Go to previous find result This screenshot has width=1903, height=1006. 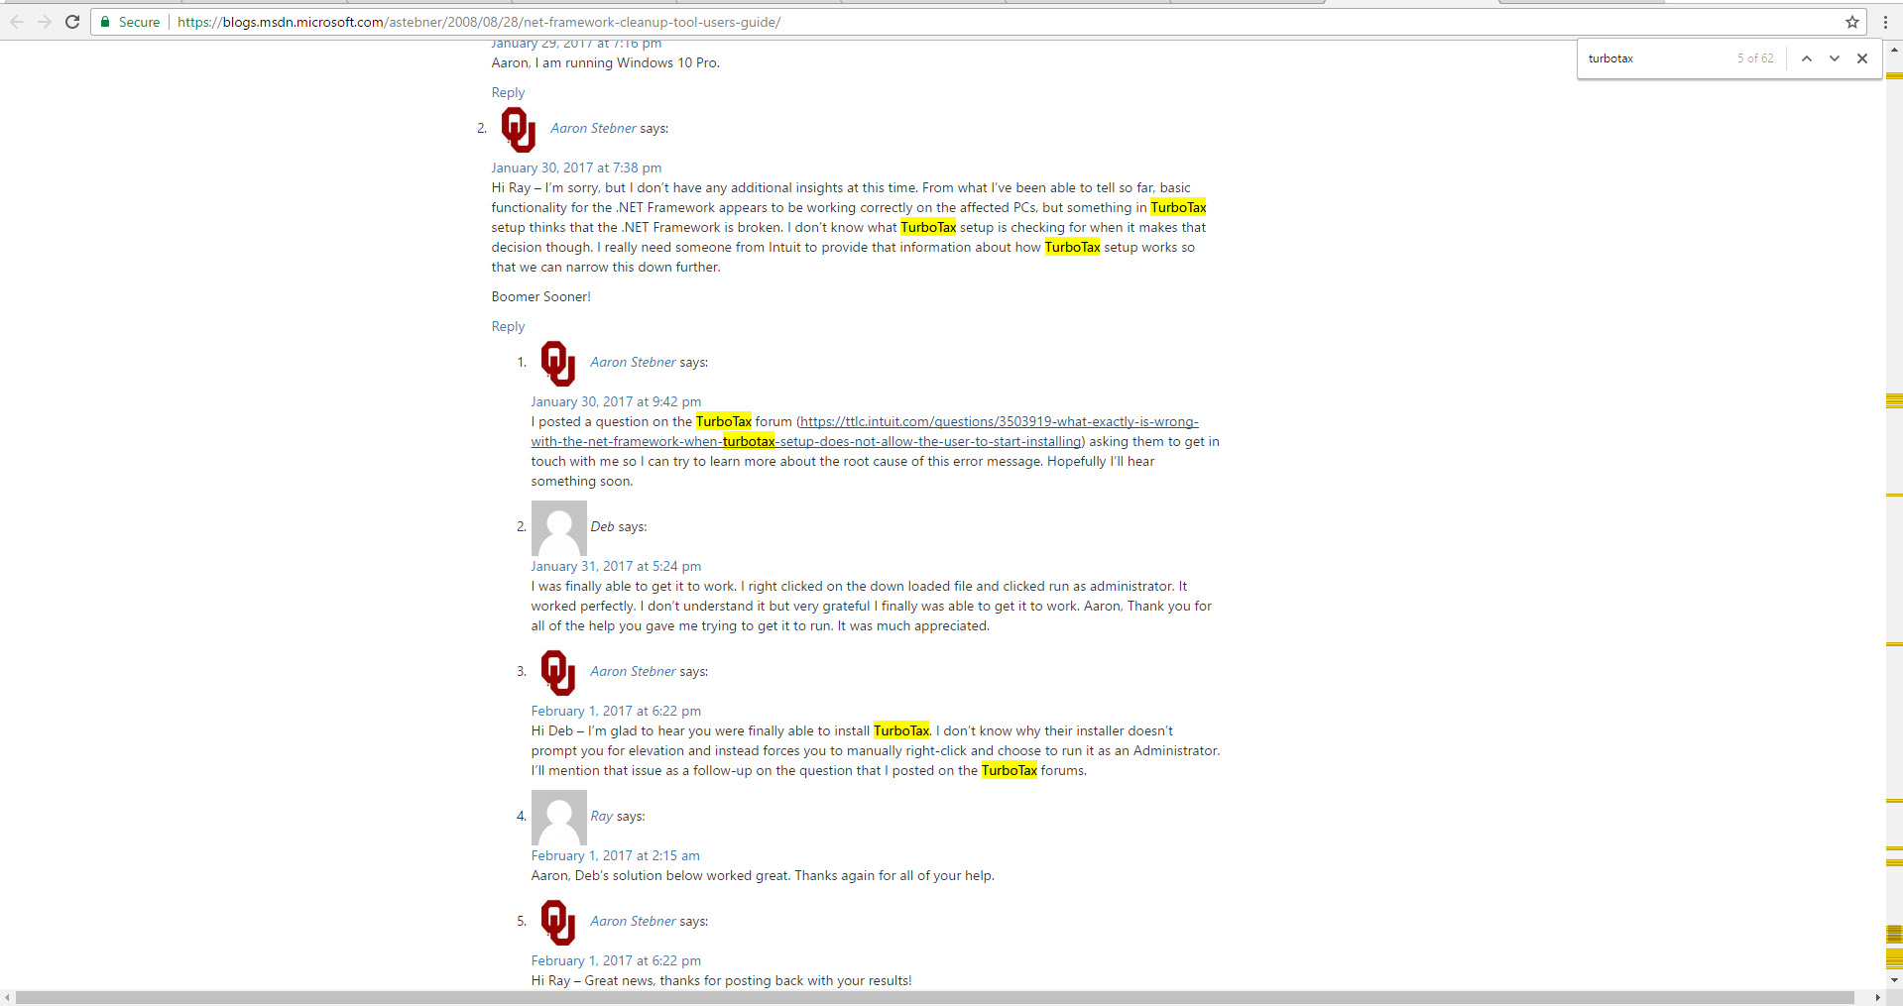(x=1807, y=58)
